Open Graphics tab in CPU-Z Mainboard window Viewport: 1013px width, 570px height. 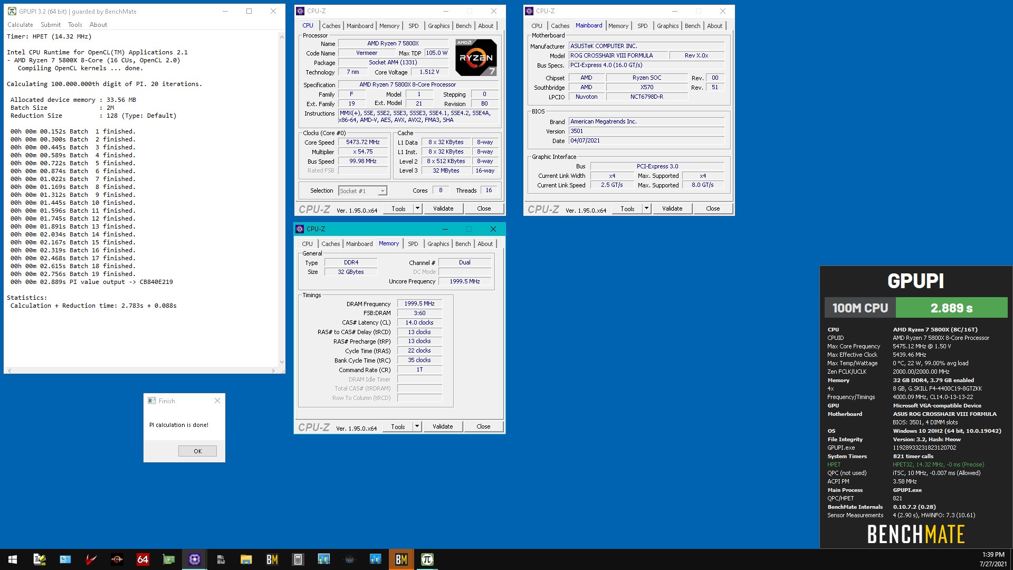tap(668, 26)
